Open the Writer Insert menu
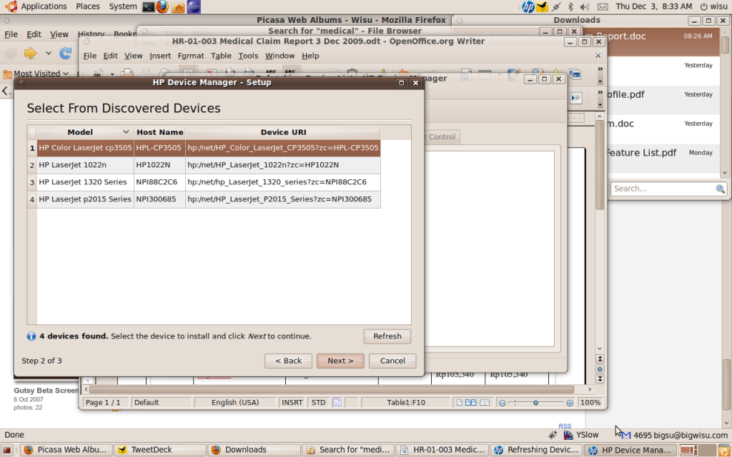The height and width of the screenshot is (457, 732). click(x=160, y=56)
